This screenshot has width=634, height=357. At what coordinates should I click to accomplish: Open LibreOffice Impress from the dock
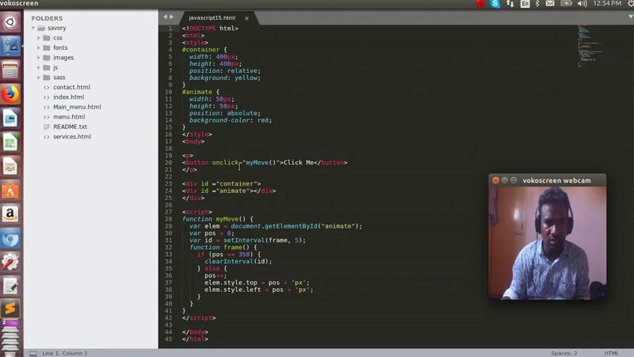tap(10, 166)
